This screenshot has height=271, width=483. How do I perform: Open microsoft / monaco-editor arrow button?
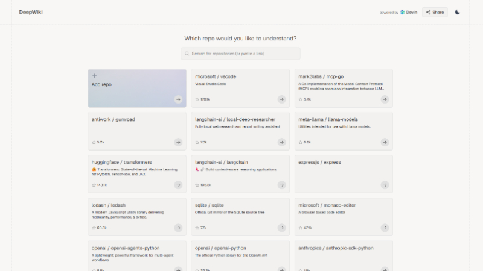point(385,228)
